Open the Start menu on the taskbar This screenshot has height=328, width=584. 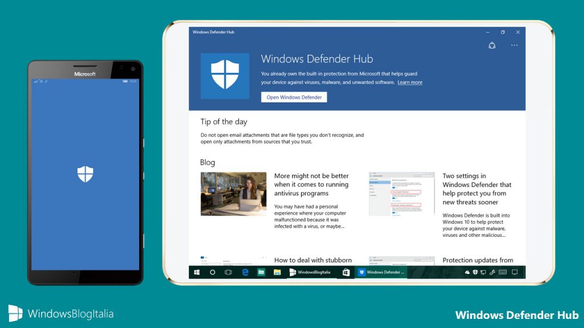[197, 273]
